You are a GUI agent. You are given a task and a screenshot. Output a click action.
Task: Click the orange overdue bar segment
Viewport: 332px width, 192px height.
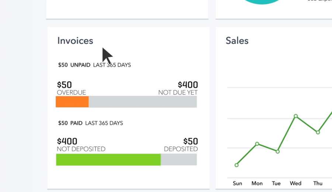click(72, 102)
